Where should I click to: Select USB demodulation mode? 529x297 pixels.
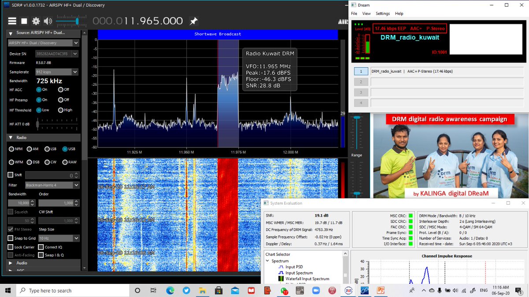(x=65, y=149)
